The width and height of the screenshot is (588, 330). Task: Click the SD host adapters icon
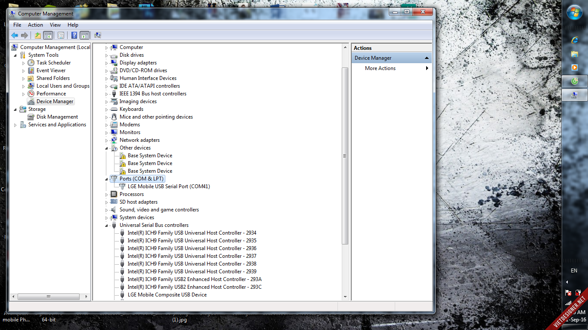click(114, 202)
